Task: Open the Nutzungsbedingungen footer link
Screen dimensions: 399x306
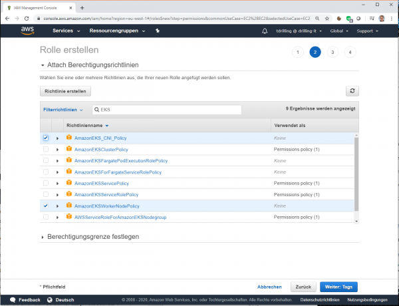Action: 368,300
